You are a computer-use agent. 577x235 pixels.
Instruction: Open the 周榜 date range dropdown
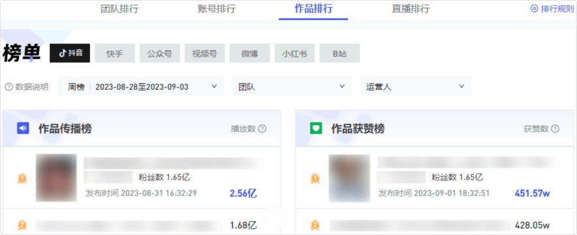pyautogui.click(x=141, y=87)
